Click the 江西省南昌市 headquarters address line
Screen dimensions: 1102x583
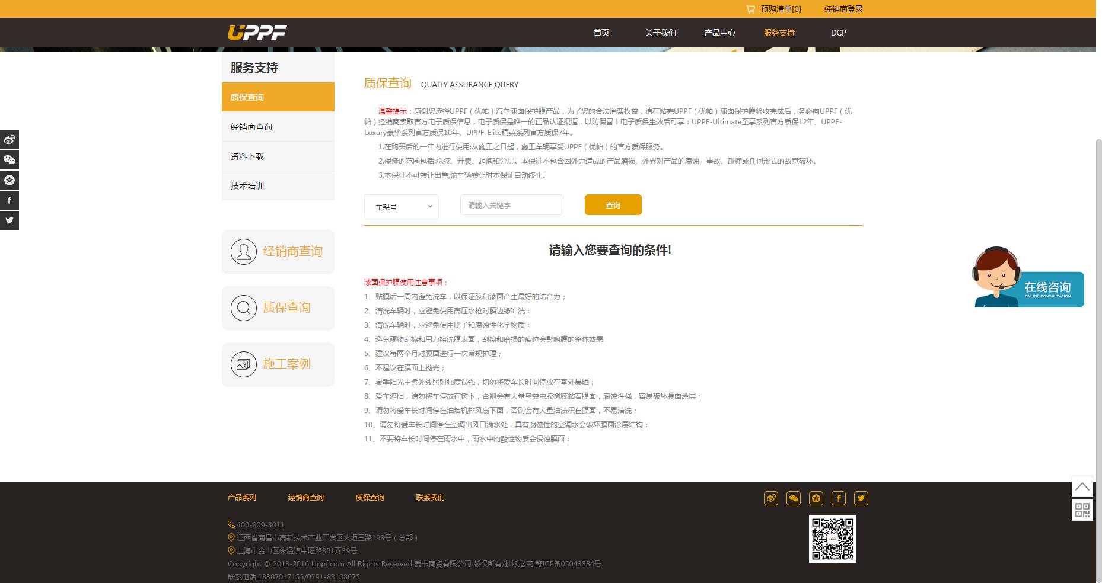point(327,537)
